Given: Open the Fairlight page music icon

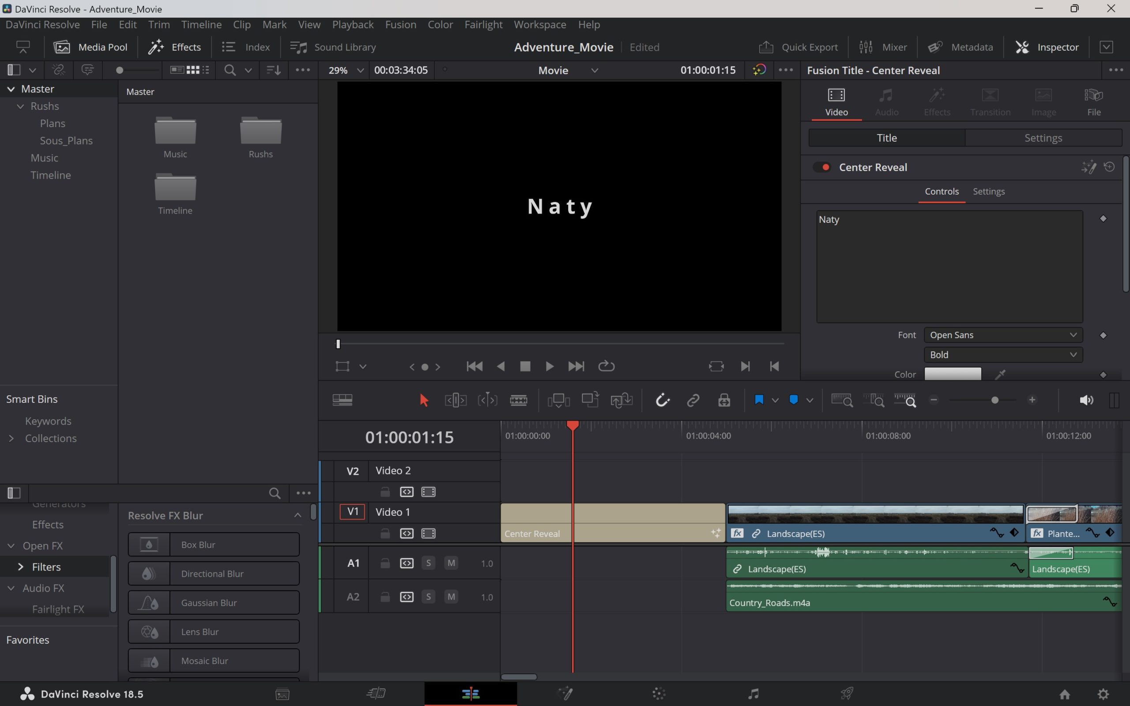Looking at the screenshot, I should point(753,694).
